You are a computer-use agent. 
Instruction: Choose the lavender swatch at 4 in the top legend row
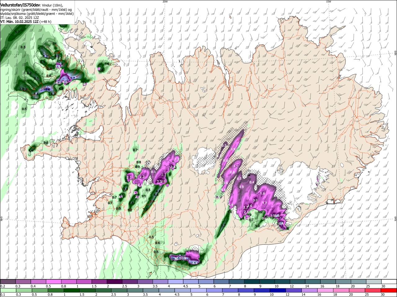[176, 282]
